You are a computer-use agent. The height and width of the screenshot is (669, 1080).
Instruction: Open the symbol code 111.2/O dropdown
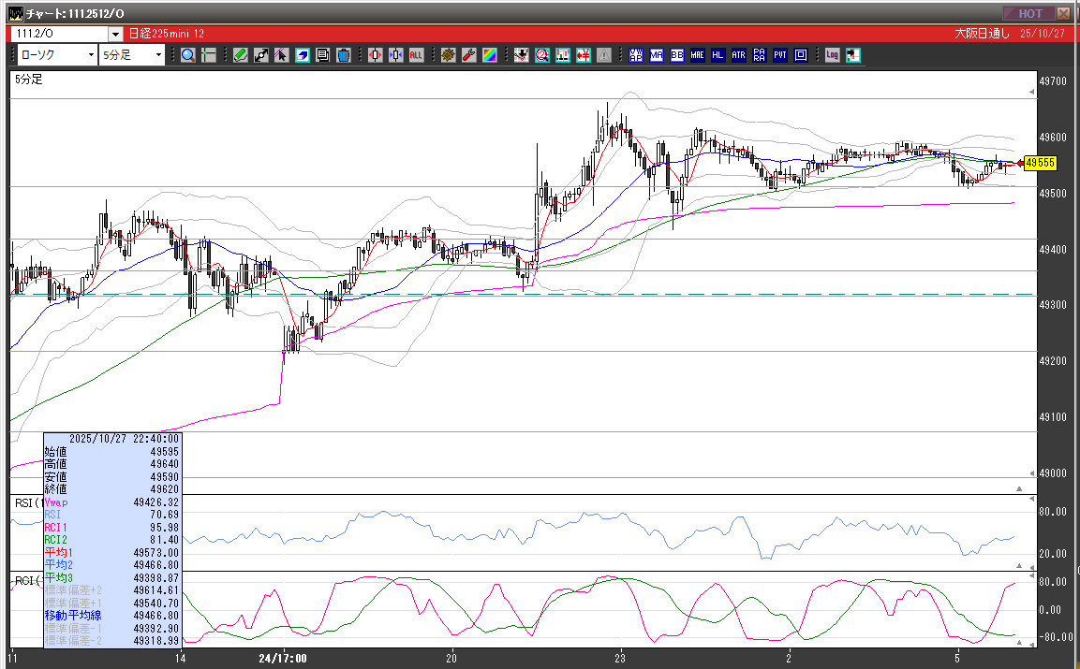(x=114, y=33)
